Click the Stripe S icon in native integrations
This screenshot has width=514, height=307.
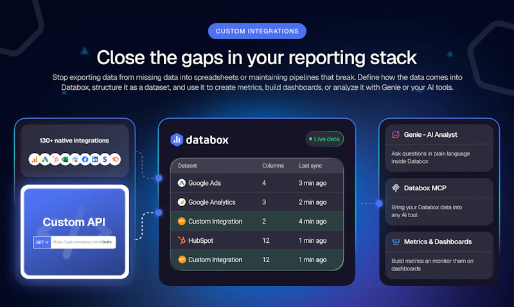click(105, 159)
